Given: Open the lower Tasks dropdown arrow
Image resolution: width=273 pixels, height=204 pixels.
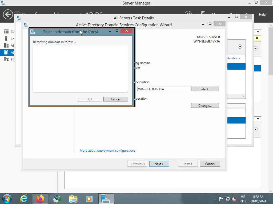Looking at the screenshot, I should pos(258,119).
